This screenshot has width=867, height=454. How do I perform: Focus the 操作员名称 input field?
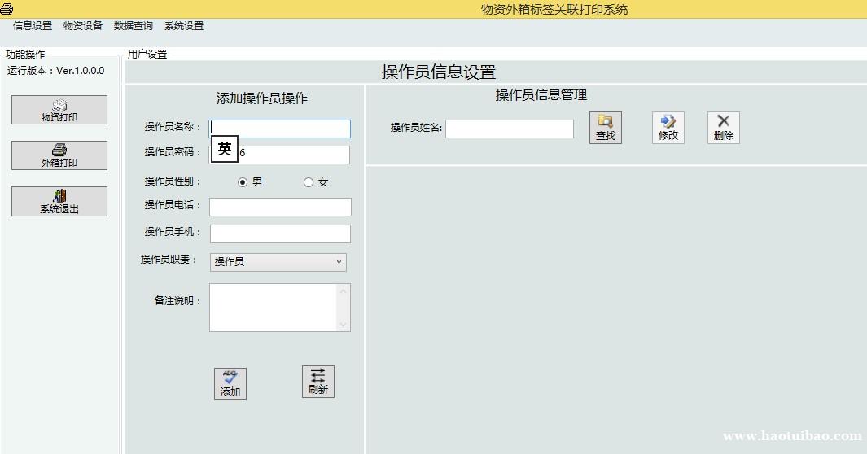click(x=280, y=129)
